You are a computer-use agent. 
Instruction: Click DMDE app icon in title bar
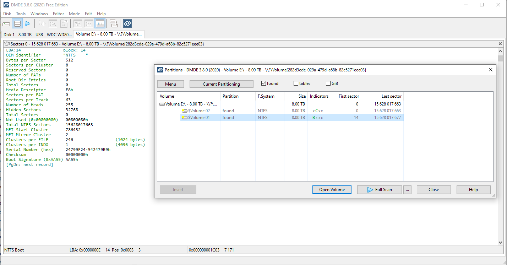click(6, 5)
